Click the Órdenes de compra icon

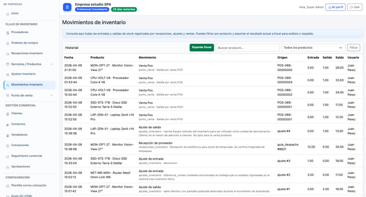click(x=8, y=43)
